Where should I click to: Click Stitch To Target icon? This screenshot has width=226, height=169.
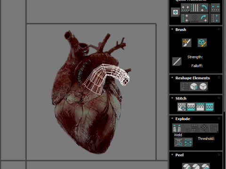[x=182, y=107]
